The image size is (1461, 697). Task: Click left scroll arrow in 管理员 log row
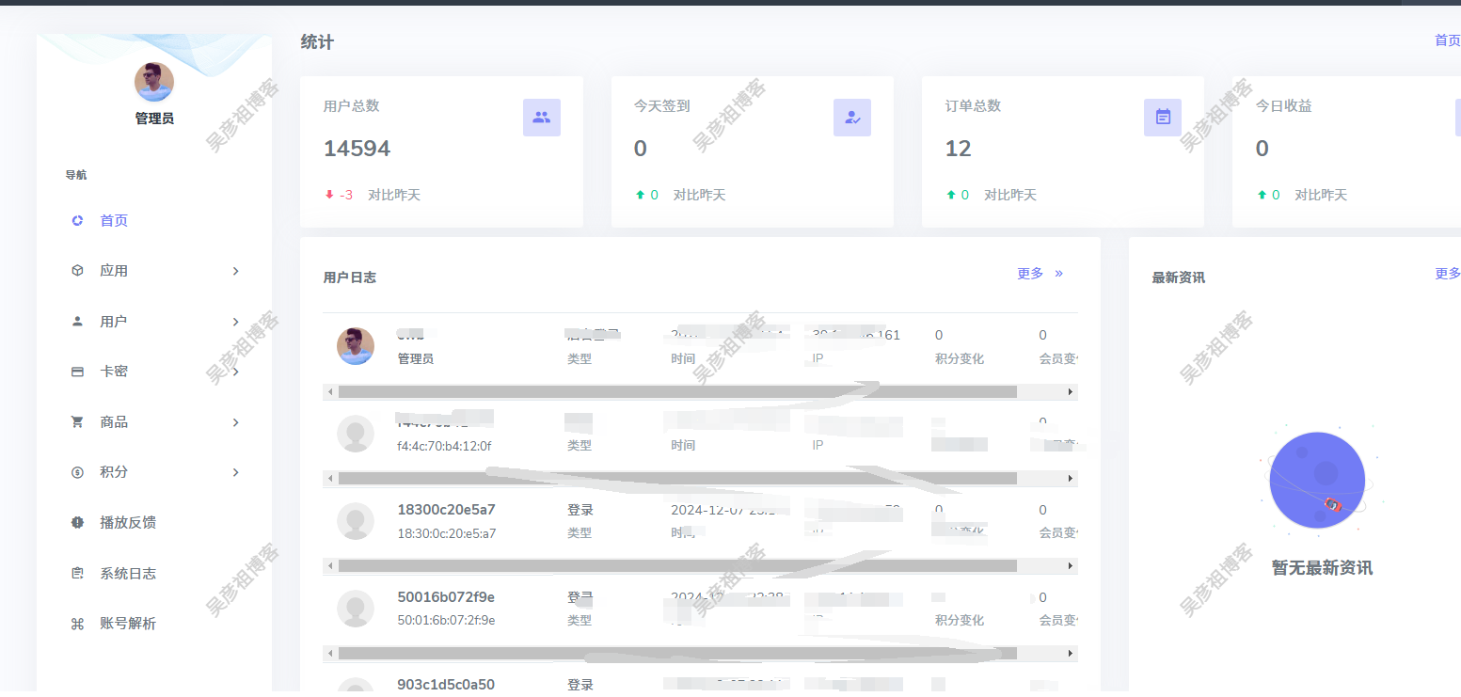coord(330,391)
